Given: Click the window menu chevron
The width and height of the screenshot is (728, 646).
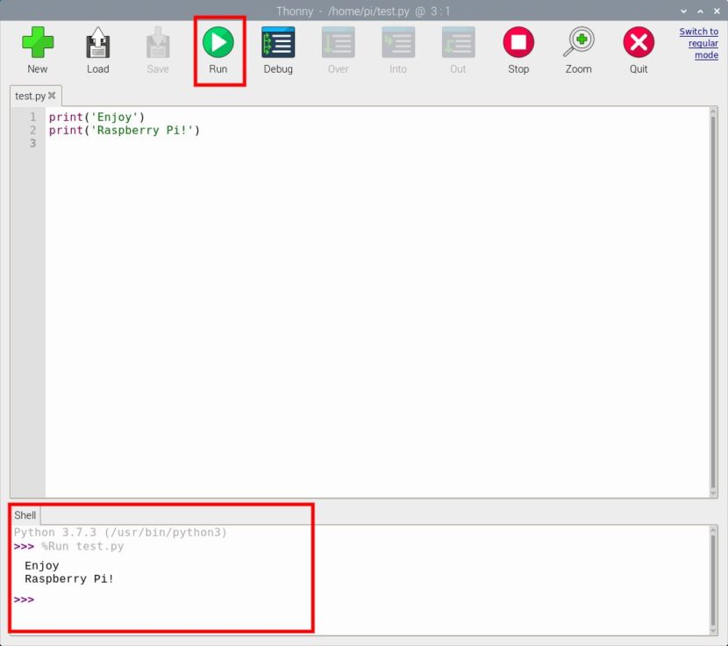Looking at the screenshot, I should (x=683, y=11).
